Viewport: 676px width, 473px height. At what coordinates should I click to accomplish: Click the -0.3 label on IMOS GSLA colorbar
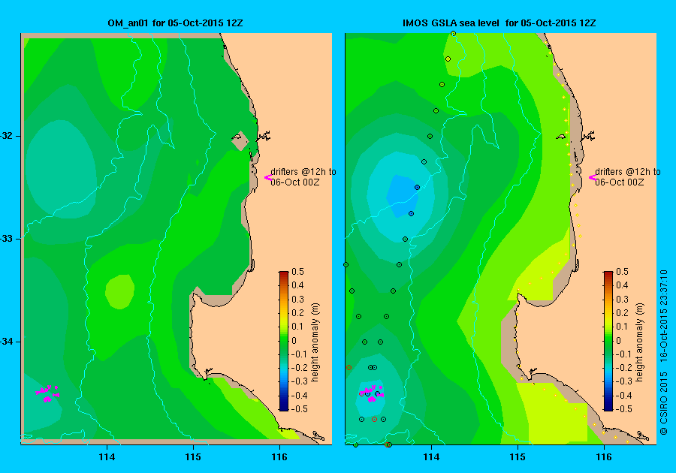pos(623,381)
